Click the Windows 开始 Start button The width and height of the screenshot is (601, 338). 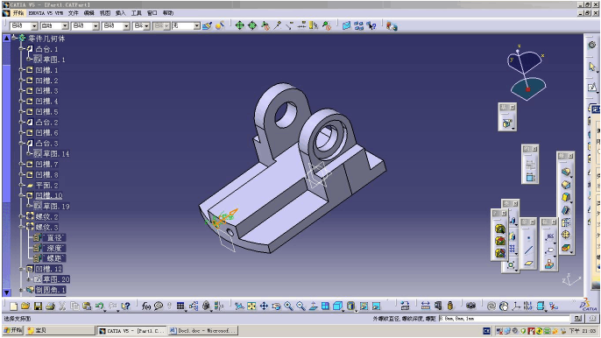[13, 330]
